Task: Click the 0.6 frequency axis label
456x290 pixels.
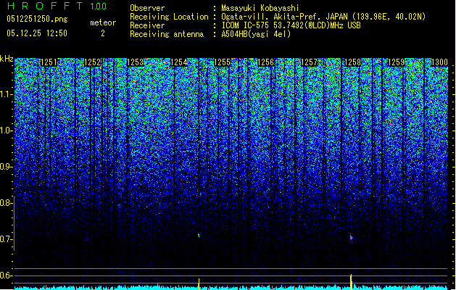Action: tap(7, 275)
